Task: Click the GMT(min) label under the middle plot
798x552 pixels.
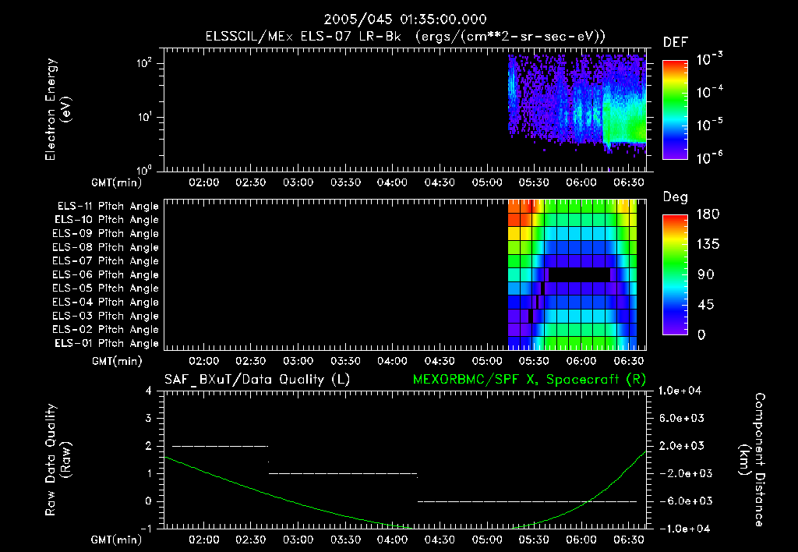Action: [x=117, y=361]
